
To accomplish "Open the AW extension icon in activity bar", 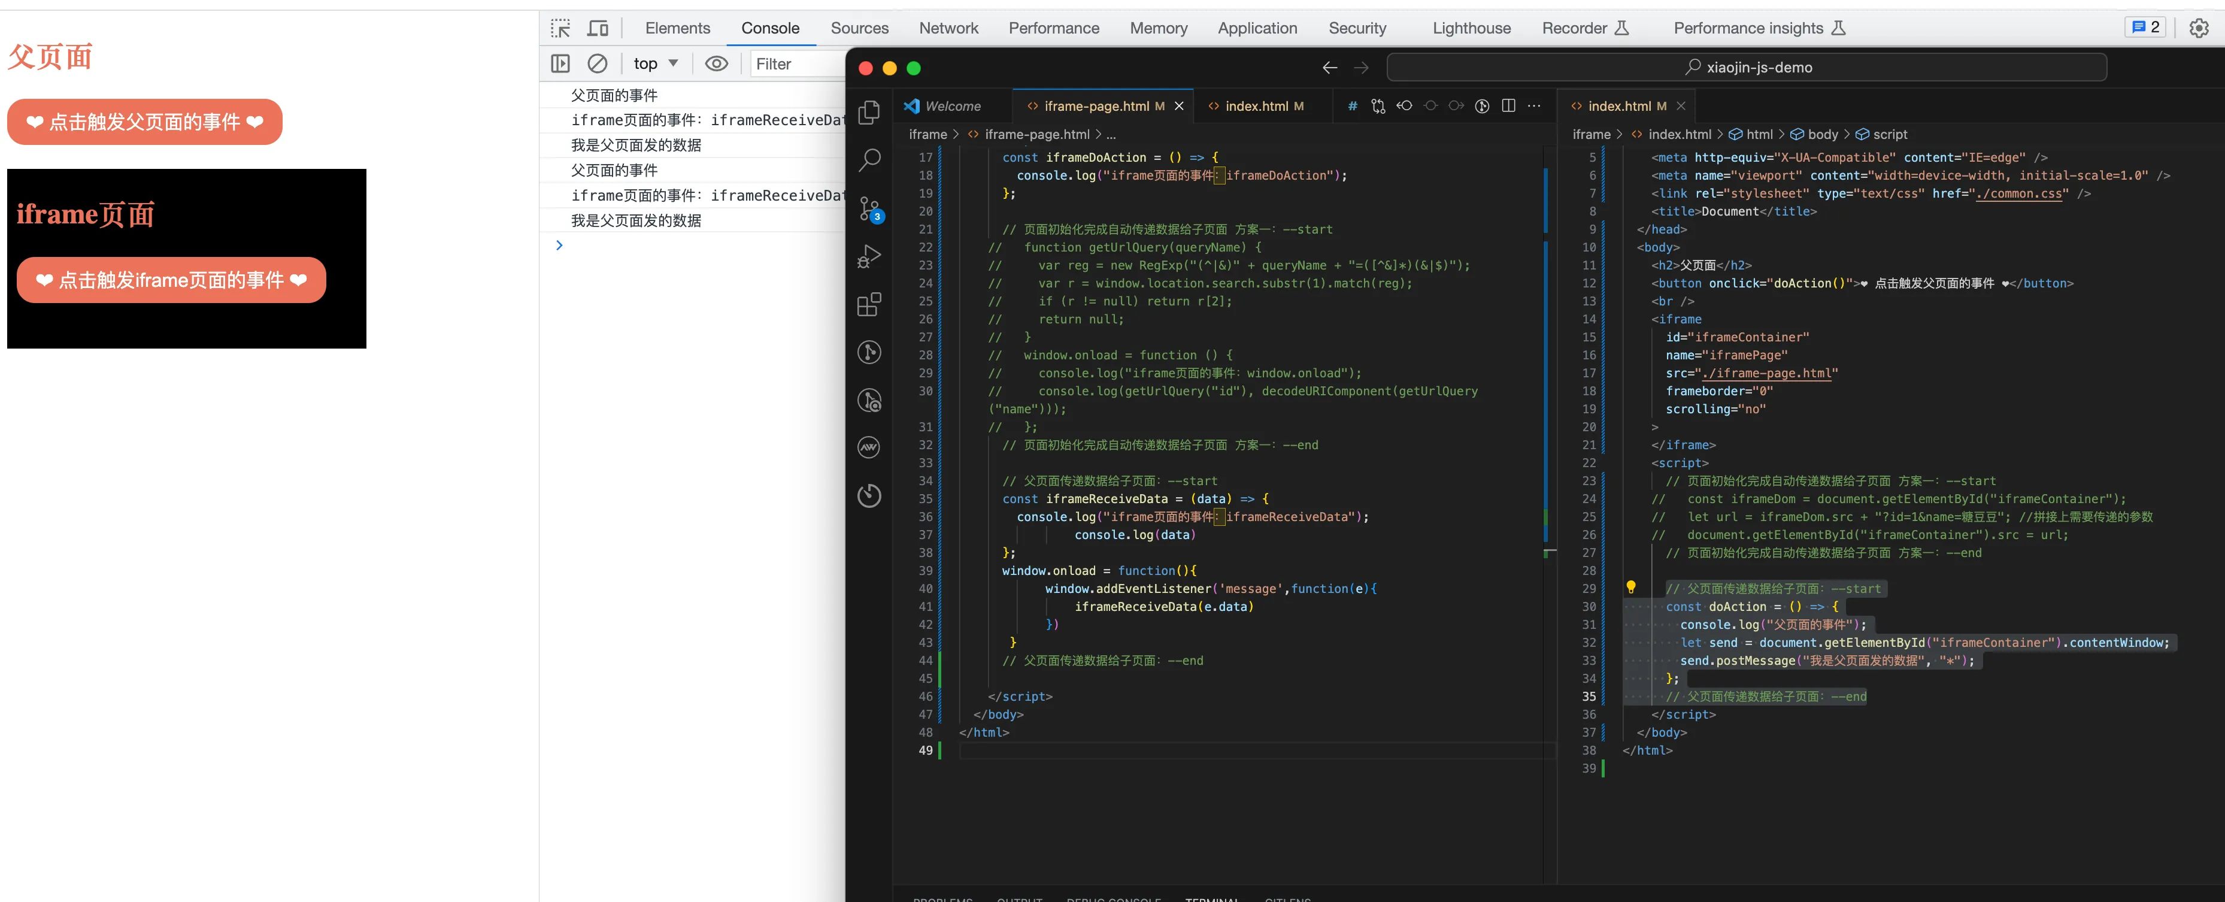I will point(869,447).
